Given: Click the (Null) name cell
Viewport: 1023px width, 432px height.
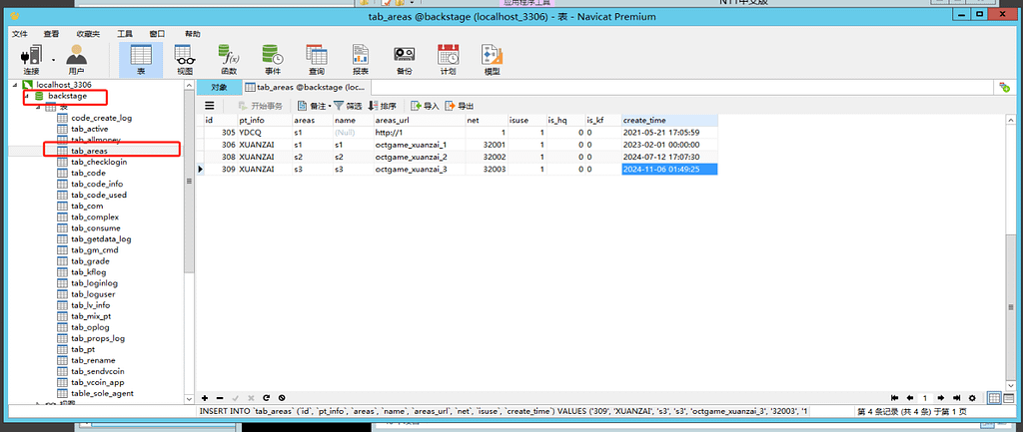Looking at the screenshot, I should (x=353, y=133).
